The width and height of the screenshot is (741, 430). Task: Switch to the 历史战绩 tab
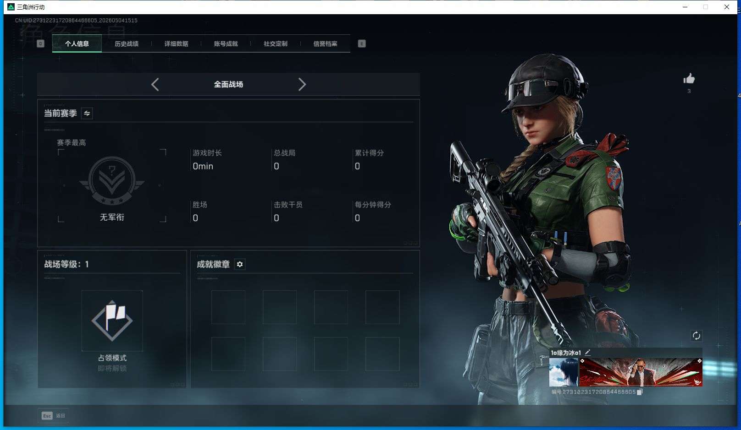coord(127,44)
